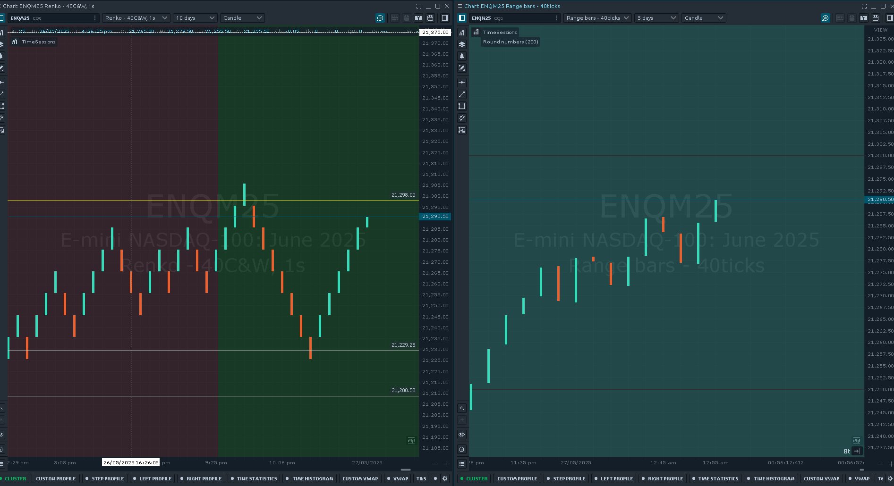Click TimeSessions indicator label in Range bars chart
894x486 pixels.
coord(500,33)
